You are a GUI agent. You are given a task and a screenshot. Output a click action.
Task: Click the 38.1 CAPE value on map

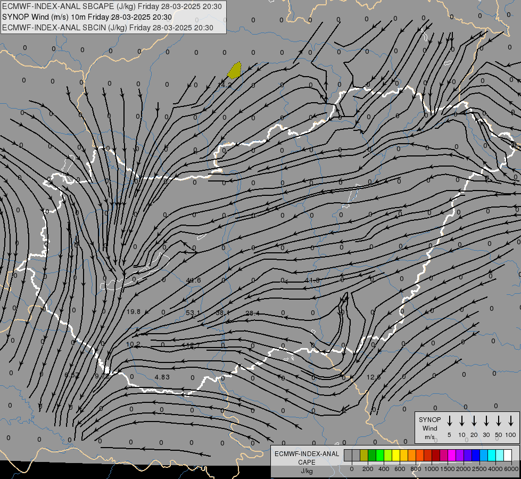pos(222,313)
